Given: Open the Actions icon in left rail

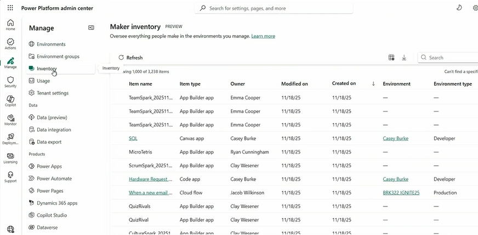Looking at the screenshot, I should coord(10,44).
